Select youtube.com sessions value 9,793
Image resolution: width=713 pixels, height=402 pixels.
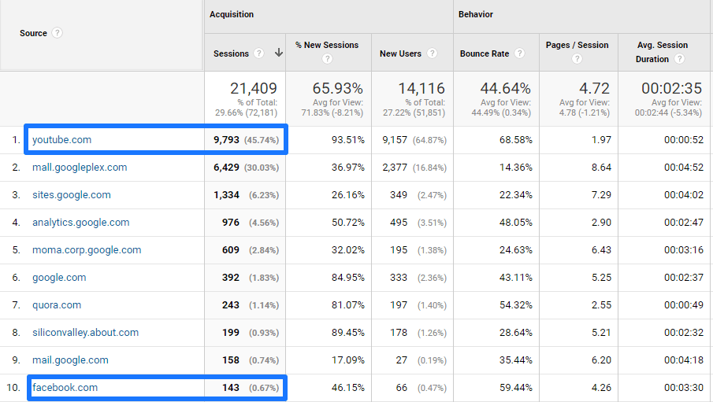tap(226, 140)
